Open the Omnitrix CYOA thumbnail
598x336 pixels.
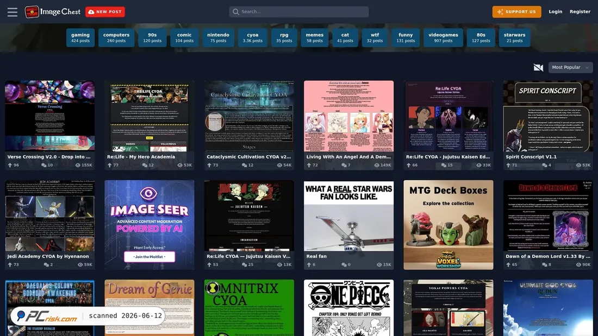(249, 308)
